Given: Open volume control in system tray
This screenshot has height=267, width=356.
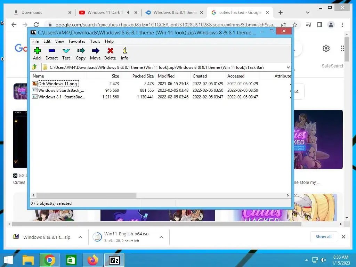Looking at the screenshot, I should tap(323, 260).
